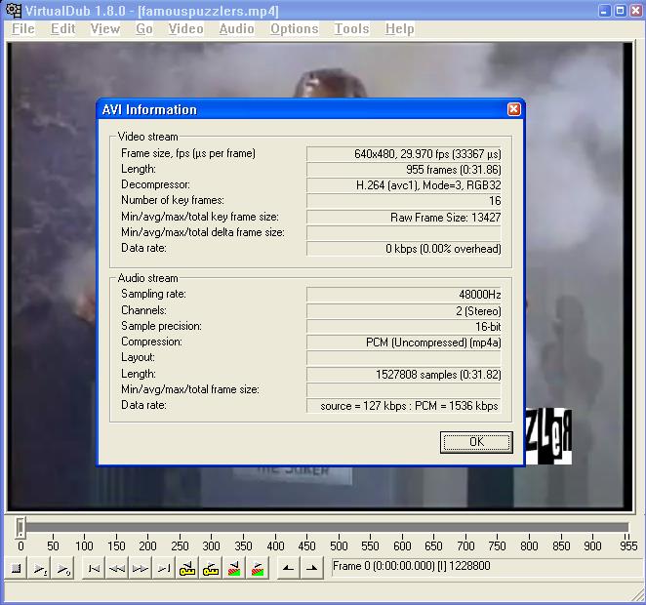The image size is (646, 605).
Task: Jump to the end of the video
Action: 164,569
